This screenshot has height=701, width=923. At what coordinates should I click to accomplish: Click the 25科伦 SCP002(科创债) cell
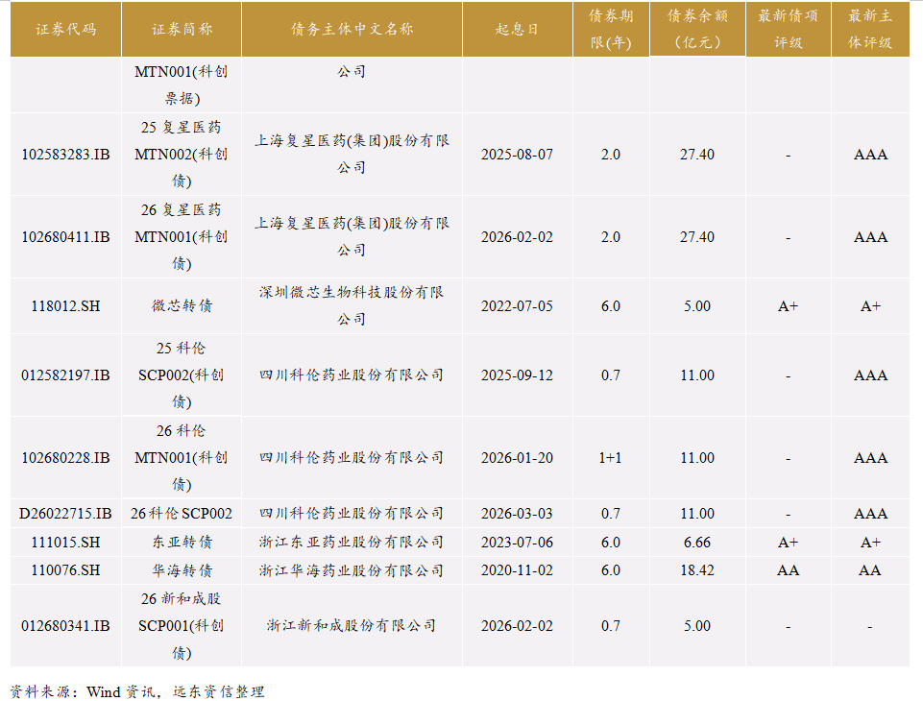[x=182, y=375]
